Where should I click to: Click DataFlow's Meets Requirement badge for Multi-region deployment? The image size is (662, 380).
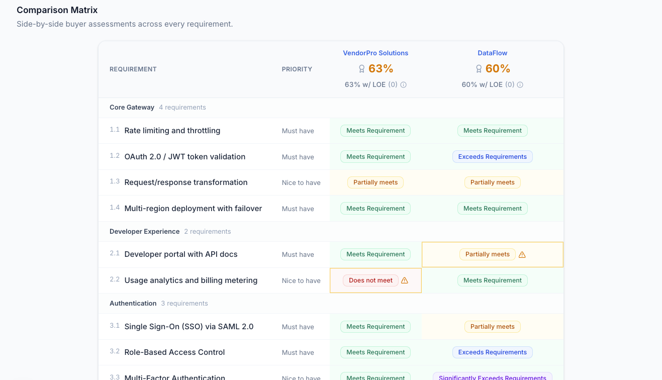[493, 209]
